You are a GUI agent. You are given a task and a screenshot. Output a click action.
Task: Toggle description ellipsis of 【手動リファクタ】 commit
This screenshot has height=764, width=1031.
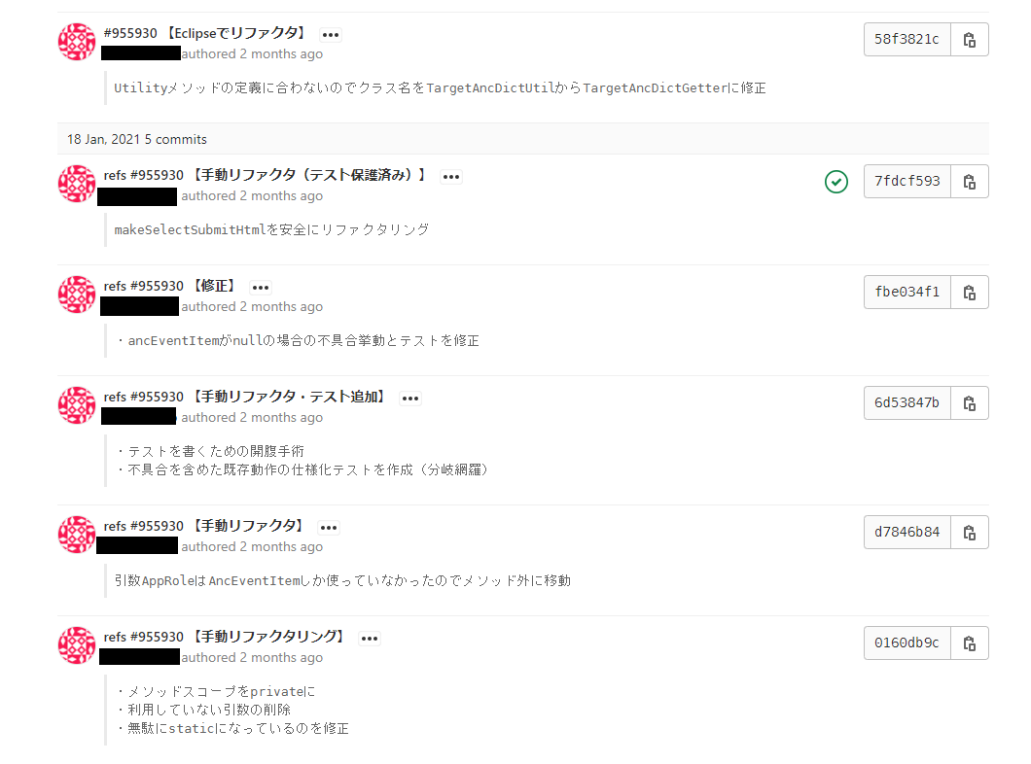tap(329, 528)
